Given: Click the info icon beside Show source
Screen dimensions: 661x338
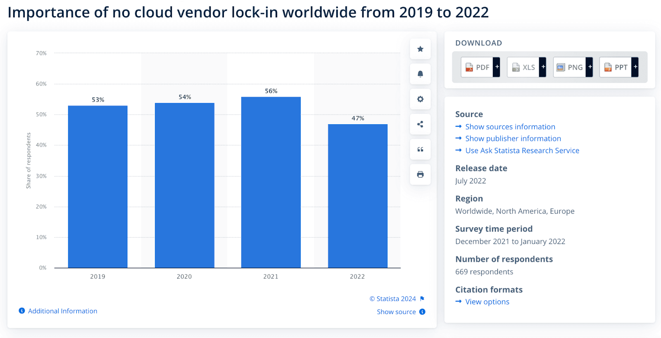Looking at the screenshot, I should [x=422, y=312].
